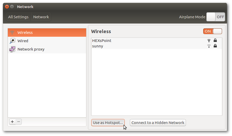Select the Wireless wifi icon in sidebar

(x=12, y=33)
